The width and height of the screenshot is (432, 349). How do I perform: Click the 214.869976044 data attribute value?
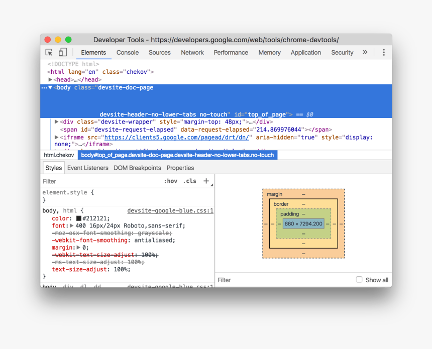[279, 130]
